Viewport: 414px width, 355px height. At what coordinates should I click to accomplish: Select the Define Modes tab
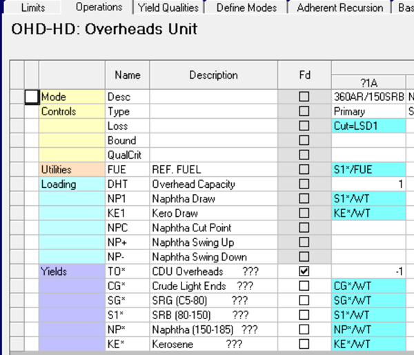(246, 8)
